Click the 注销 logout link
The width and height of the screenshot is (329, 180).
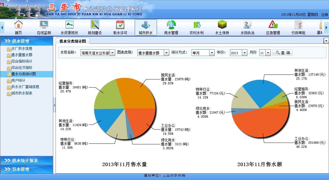click(x=324, y=14)
